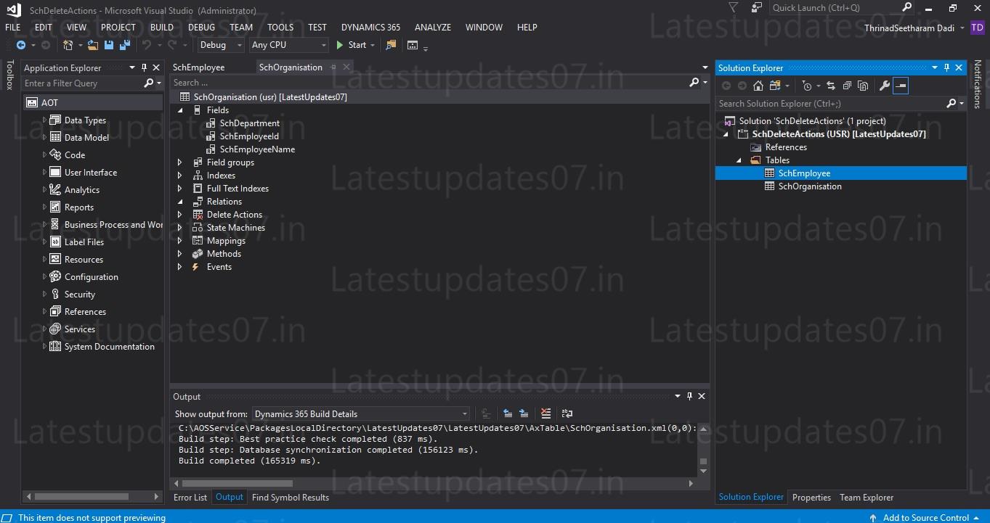
Task: Click the window layout toolbar icon
Action: (413, 45)
